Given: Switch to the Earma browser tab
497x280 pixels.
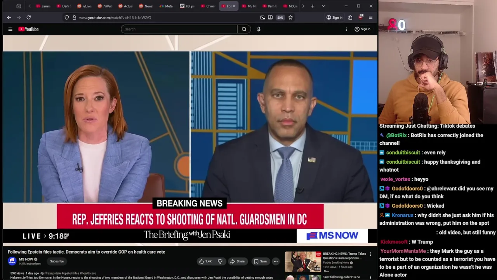Looking at the screenshot, I should tap(43, 6).
